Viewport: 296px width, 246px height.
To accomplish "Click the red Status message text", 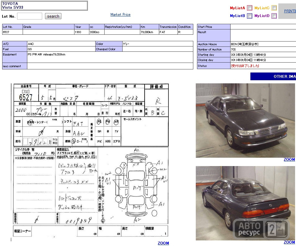I will [x=245, y=66].
